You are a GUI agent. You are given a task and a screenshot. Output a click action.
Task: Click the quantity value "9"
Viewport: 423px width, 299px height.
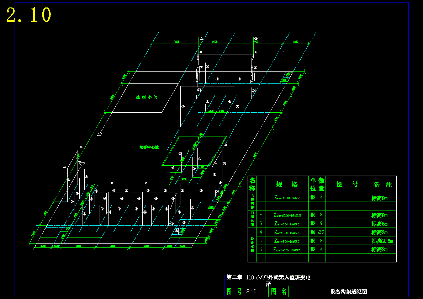point(321,223)
